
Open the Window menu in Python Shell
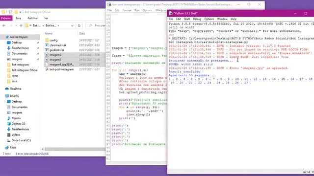(x=222, y=19)
